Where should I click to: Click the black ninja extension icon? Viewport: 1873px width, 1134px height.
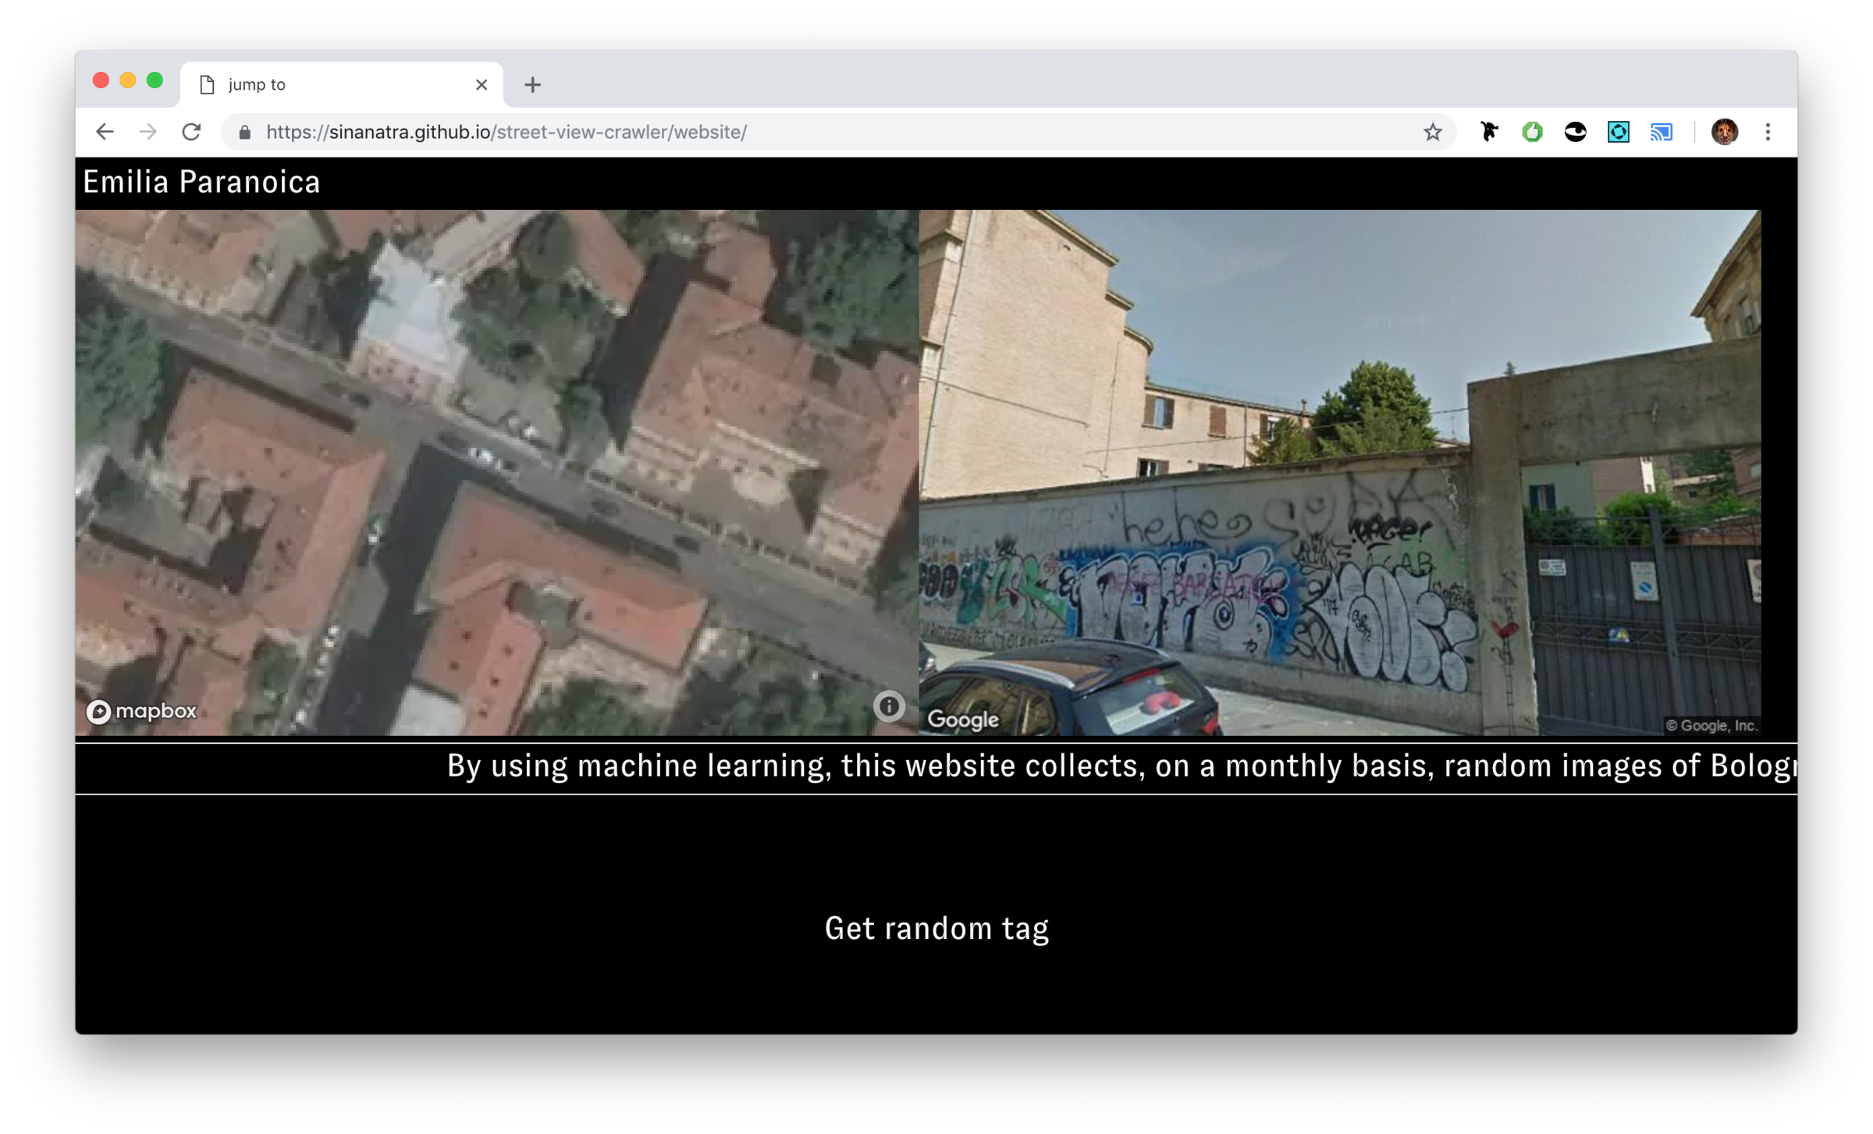click(x=1489, y=131)
